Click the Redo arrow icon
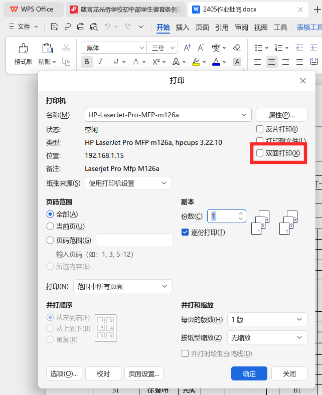Screen dimensions: 322x395 pos(128,27)
